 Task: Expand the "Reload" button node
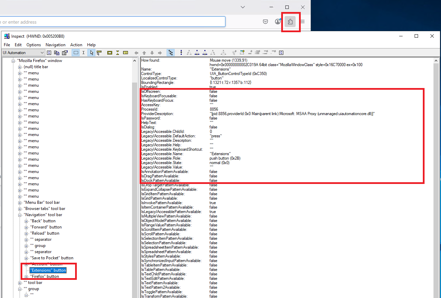[26, 233]
